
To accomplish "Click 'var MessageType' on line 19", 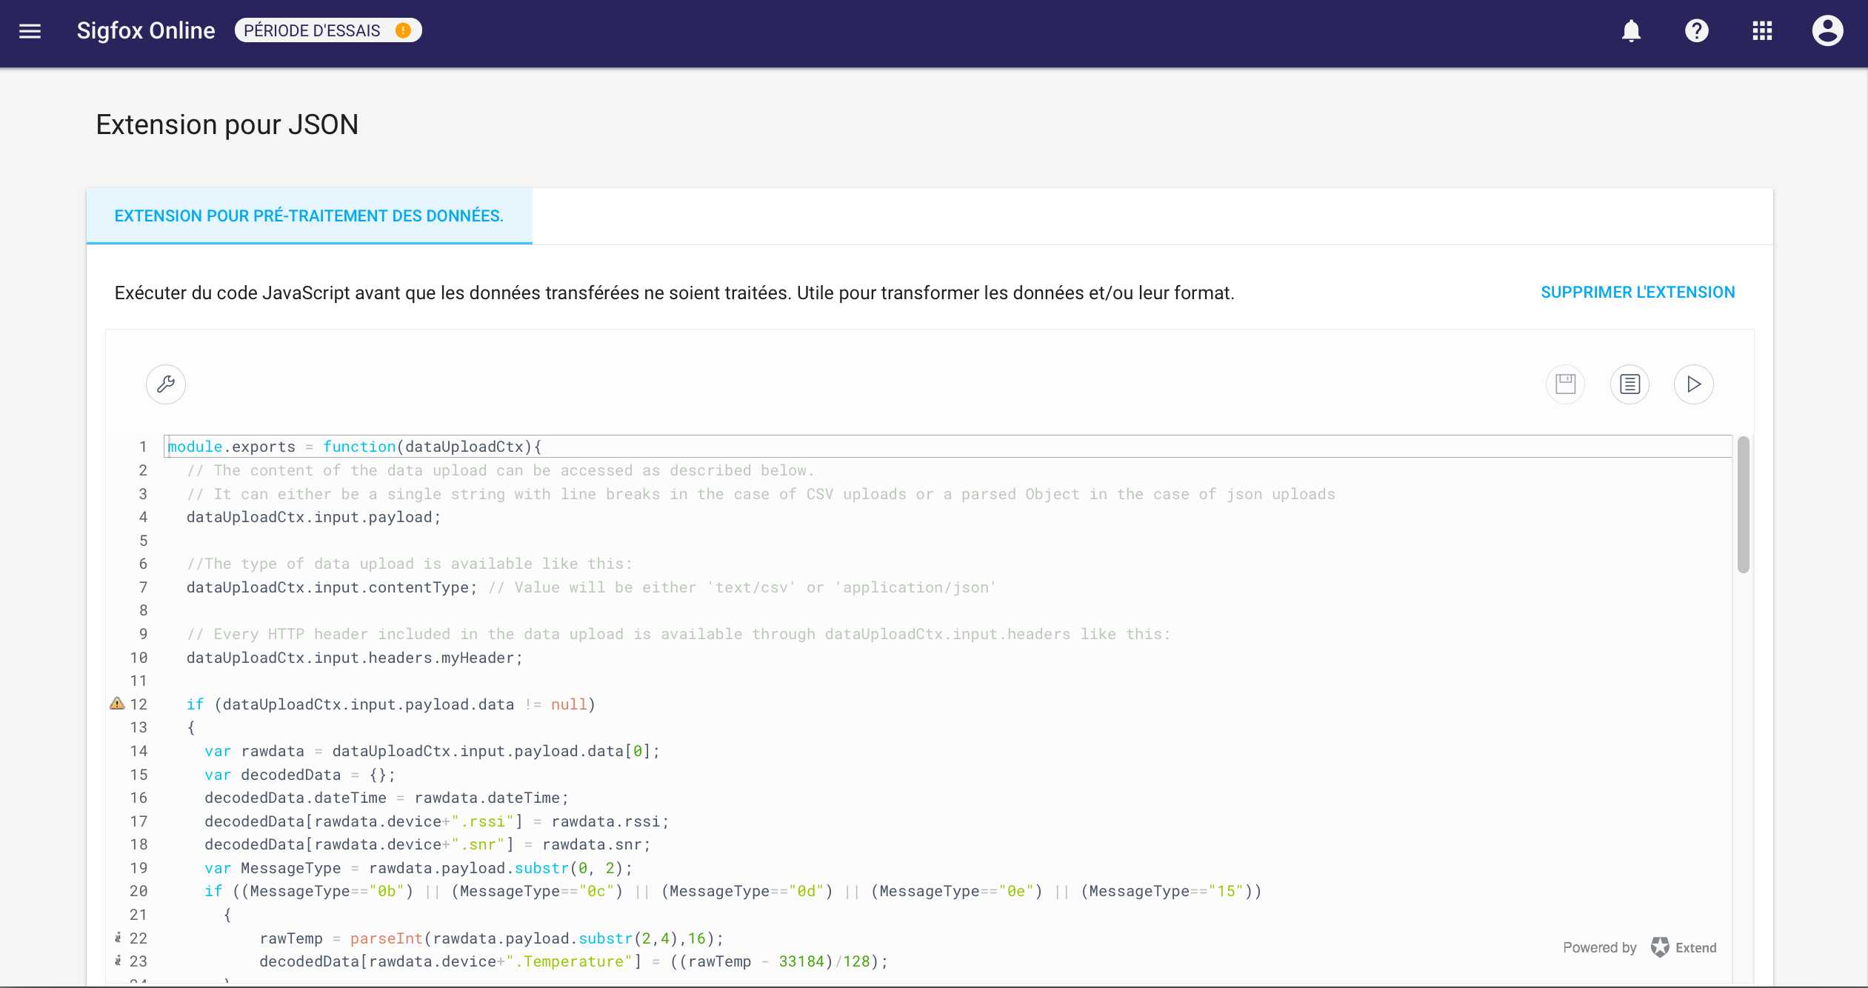I will point(273,868).
